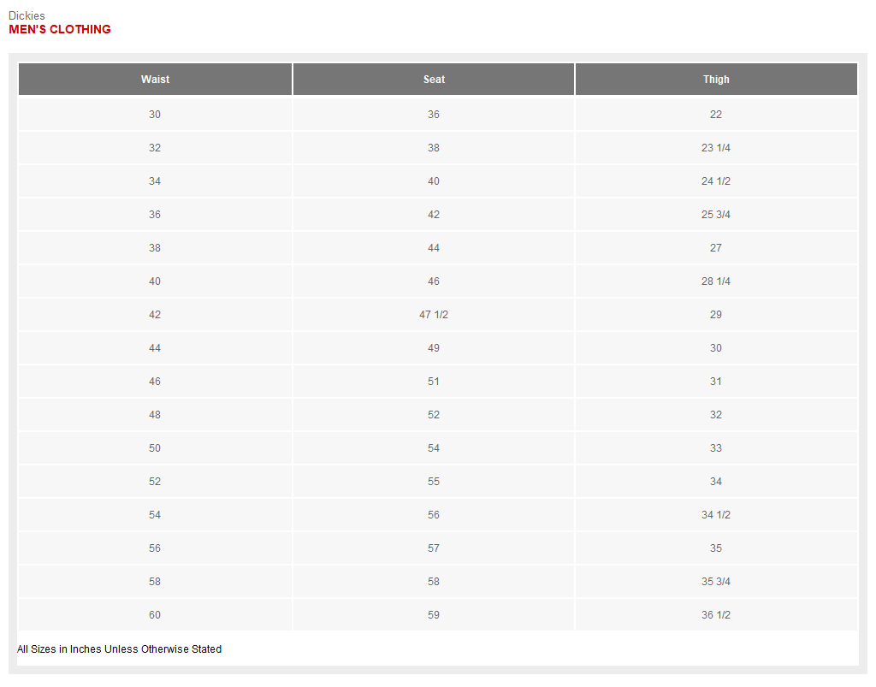Select the red MEN'S CLOTHING heading
The image size is (876, 687).
pyautogui.click(x=60, y=29)
